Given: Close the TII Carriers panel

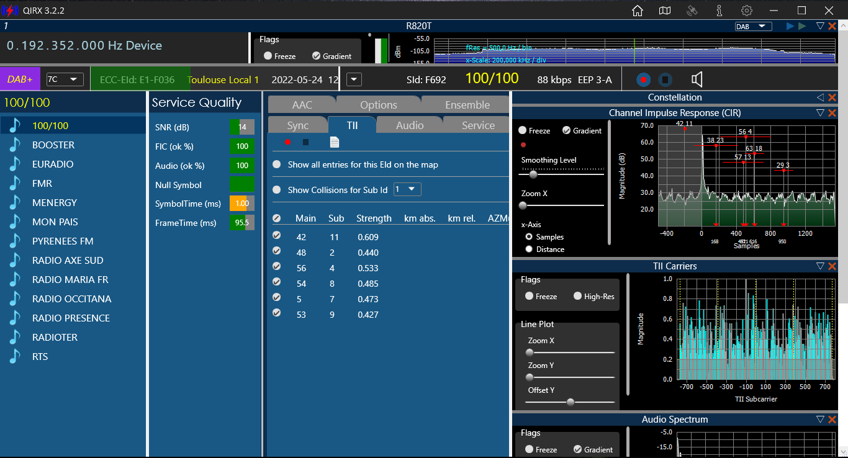Looking at the screenshot, I should pyautogui.click(x=832, y=266).
